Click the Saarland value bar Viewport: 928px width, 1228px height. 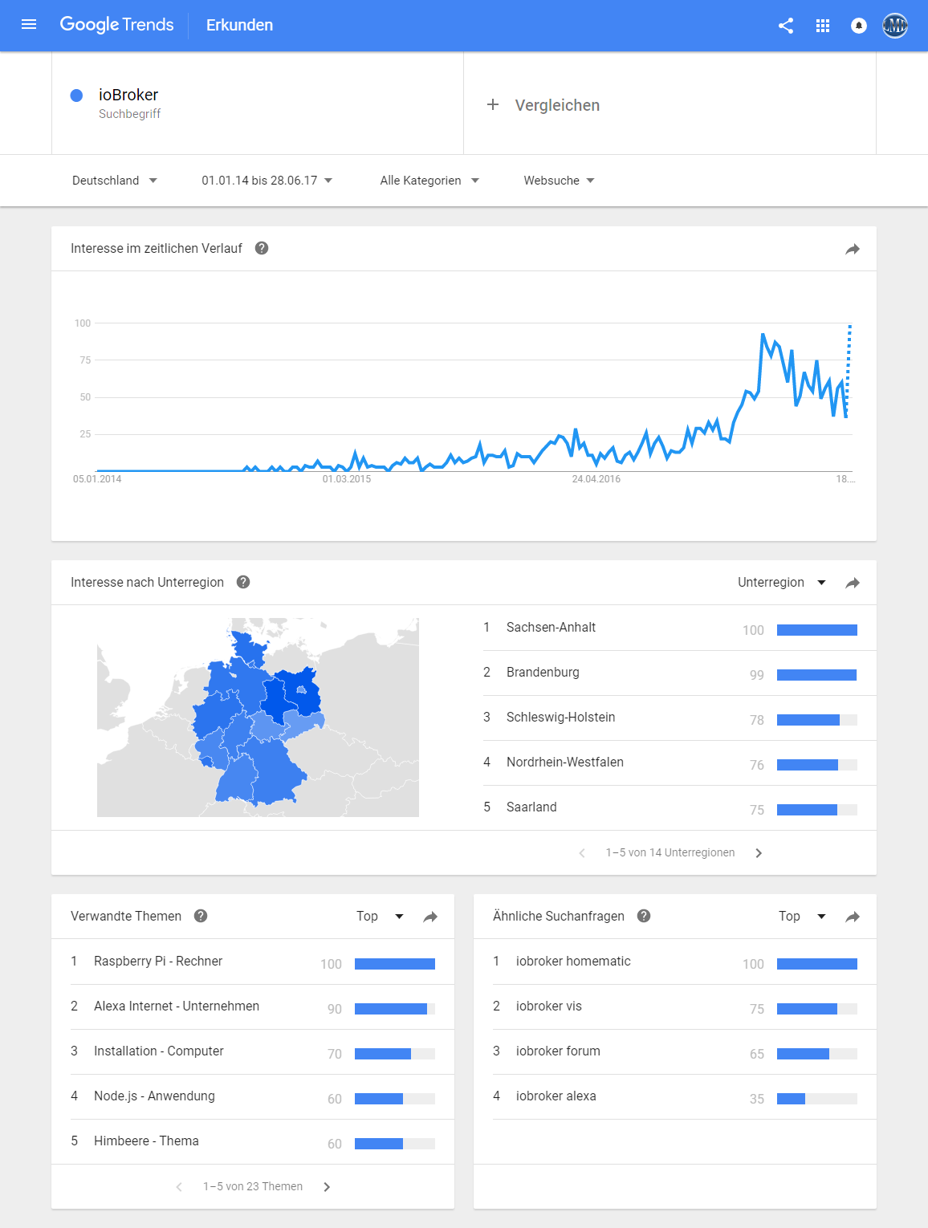tap(817, 810)
